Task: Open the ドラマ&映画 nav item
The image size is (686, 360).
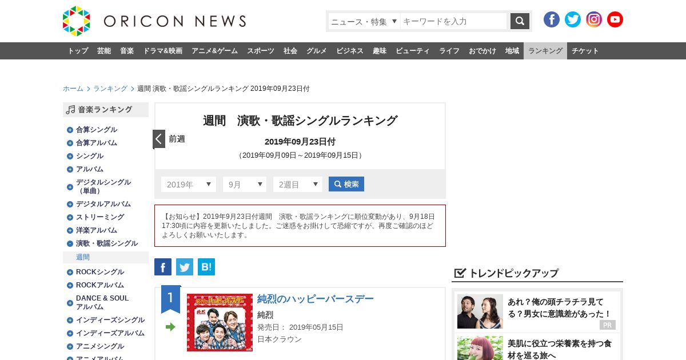Action: 163,51
